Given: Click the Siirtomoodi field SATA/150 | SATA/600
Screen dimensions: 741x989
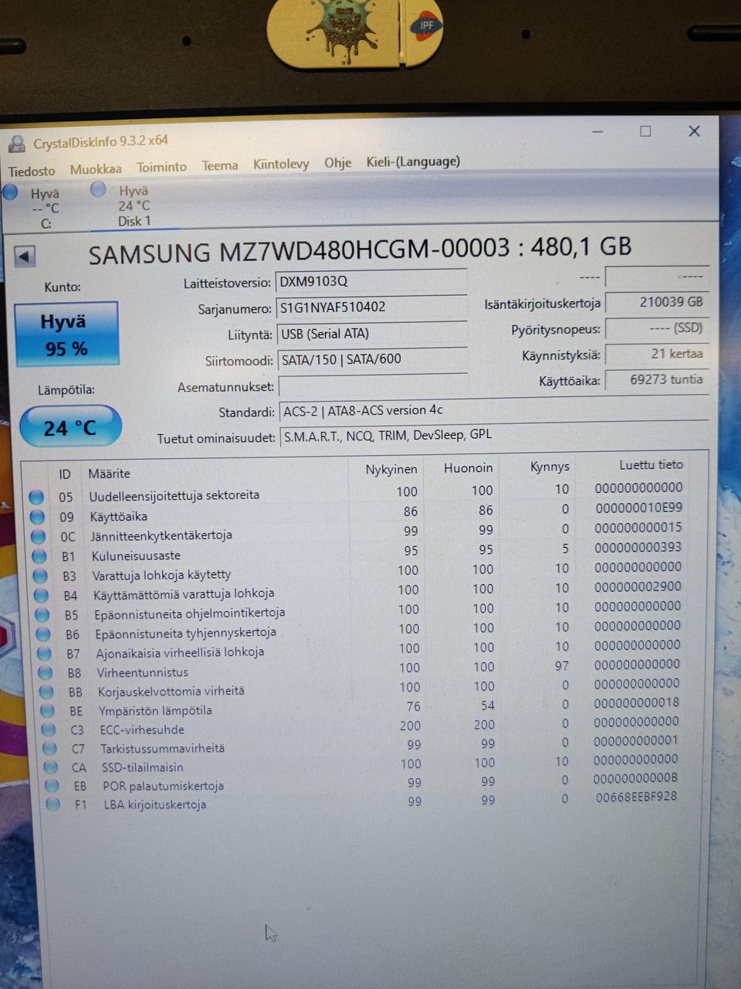Looking at the screenshot, I should pyautogui.click(x=372, y=359).
